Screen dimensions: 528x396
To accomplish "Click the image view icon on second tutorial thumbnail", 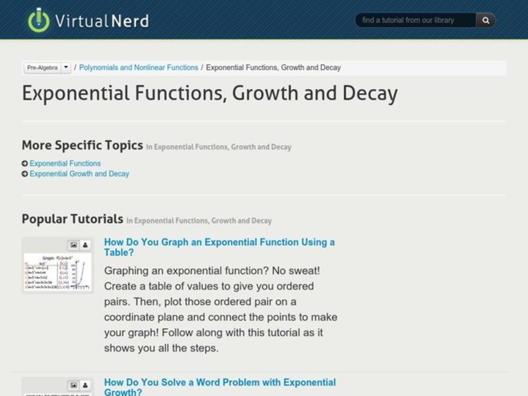I will 73,384.
